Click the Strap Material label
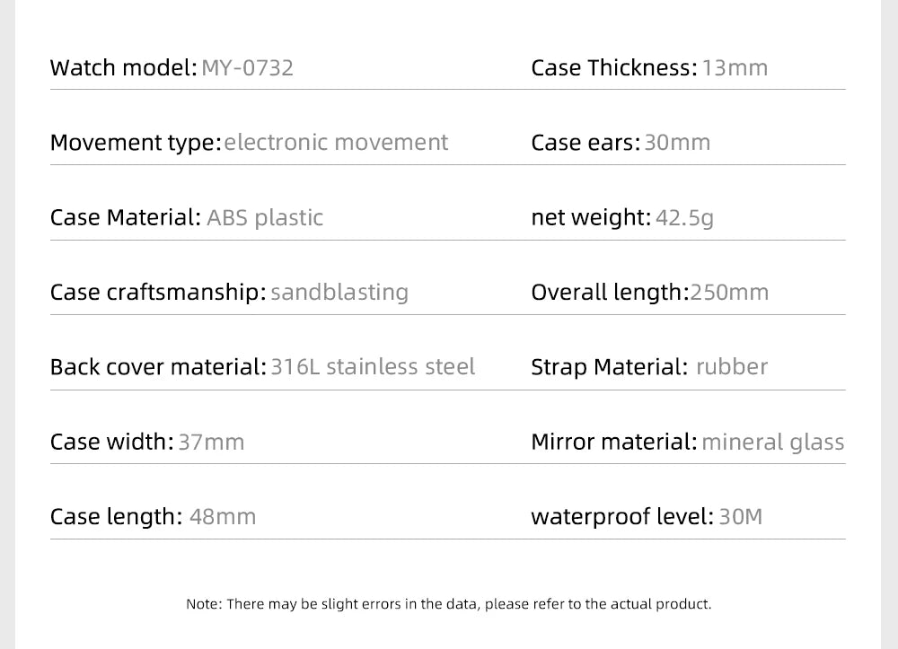 click(609, 367)
